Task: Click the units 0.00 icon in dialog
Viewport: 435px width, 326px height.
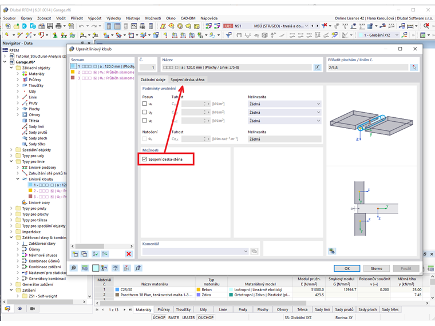Action: (x=85, y=268)
